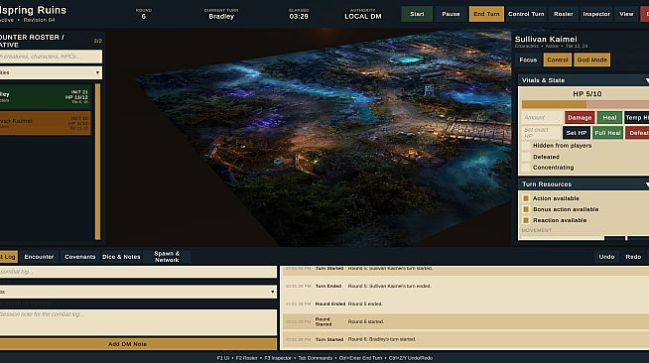Open the Roster panel from toolbar

click(x=564, y=14)
